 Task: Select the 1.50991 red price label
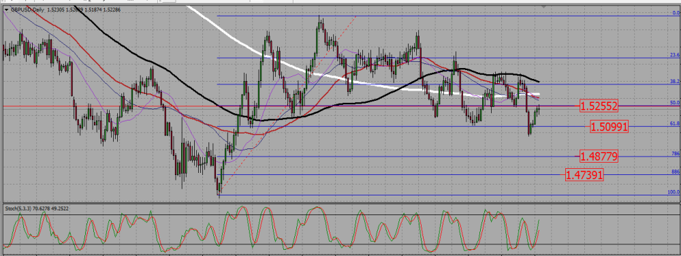click(609, 127)
